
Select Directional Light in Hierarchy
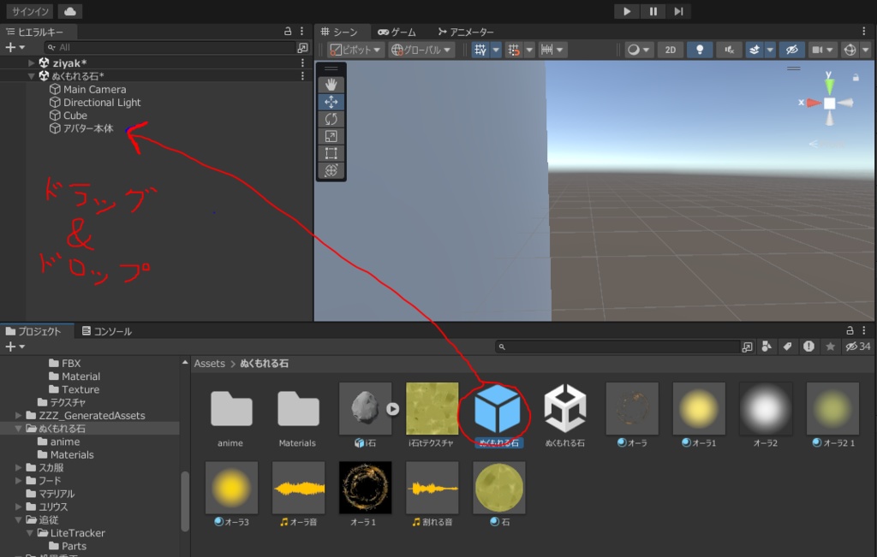coord(102,102)
